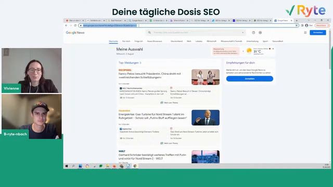Image resolution: width=333 pixels, height=187 pixels.
Task: Open Mehr zum Thema under Pelosi story
Action: pos(169,103)
